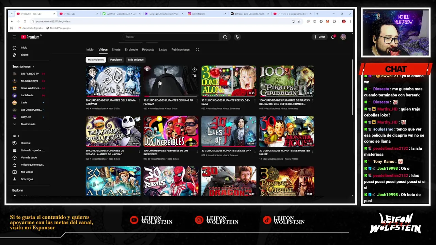Focus the Buscar search field

pyautogui.click(x=171, y=37)
